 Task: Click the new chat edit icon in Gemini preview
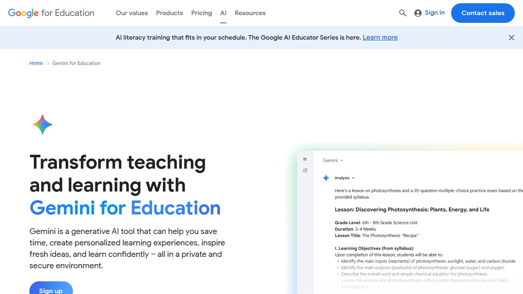pos(305,170)
